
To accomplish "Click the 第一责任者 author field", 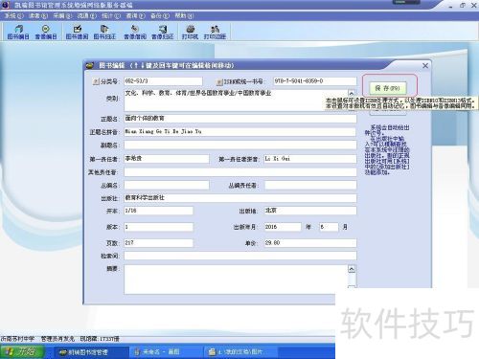I will click(167, 159).
